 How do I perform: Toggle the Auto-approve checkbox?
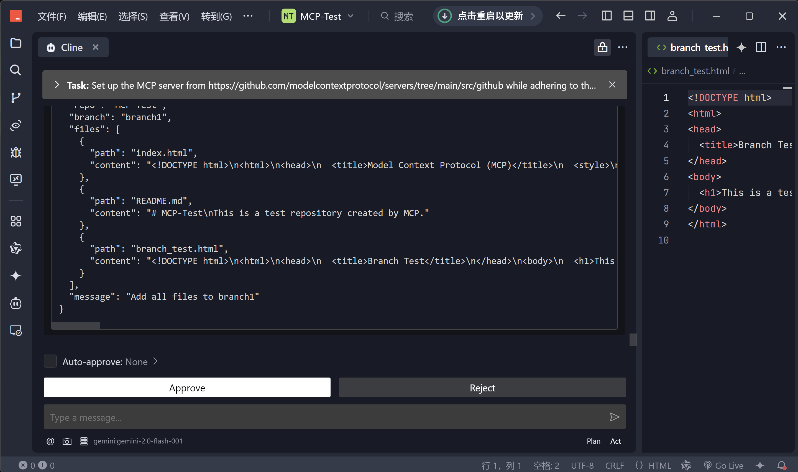(x=50, y=361)
